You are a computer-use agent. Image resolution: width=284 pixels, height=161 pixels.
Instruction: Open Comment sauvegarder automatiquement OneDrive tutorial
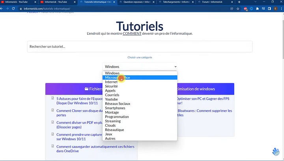point(95,149)
